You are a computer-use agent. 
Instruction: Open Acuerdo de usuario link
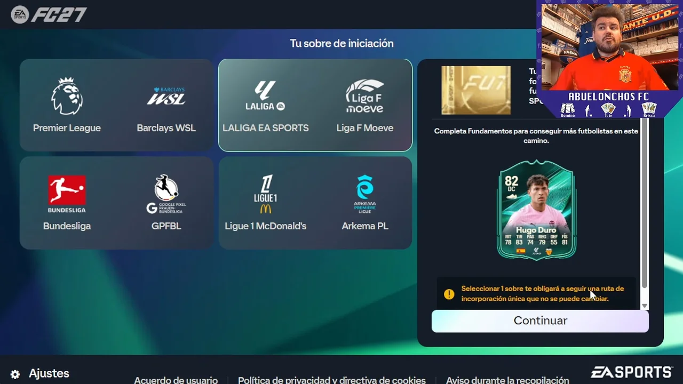coord(176,380)
